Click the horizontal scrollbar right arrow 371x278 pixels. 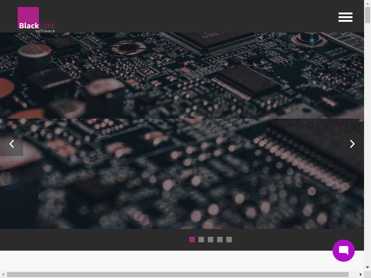click(x=360, y=274)
